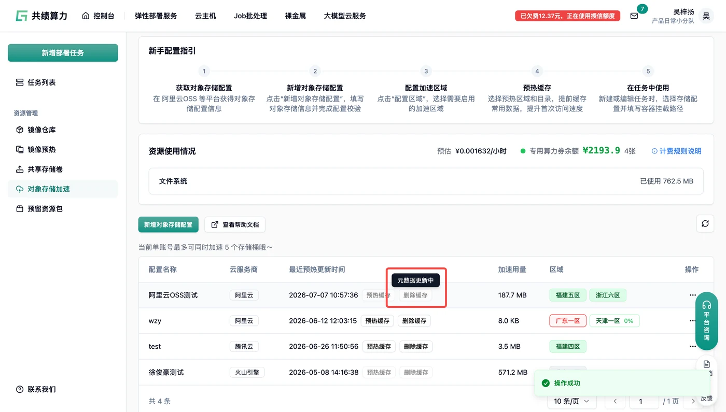726x412 pixels.
Task: Open Job批处理 in top navigation
Action: [250, 16]
